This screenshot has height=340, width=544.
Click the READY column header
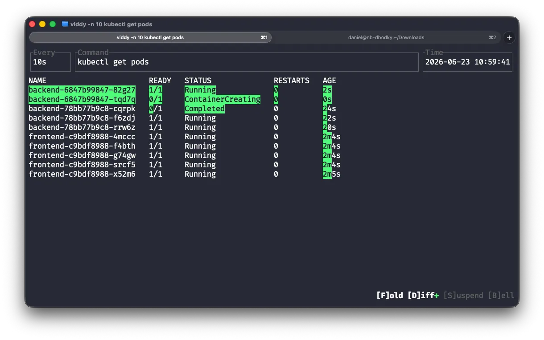tap(160, 81)
